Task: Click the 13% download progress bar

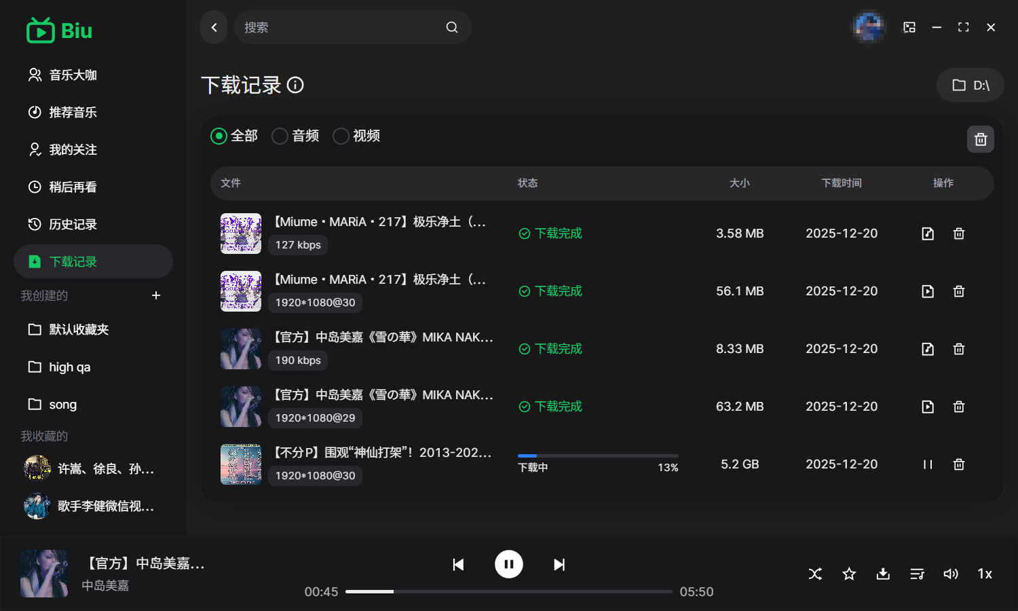Action: click(x=598, y=456)
